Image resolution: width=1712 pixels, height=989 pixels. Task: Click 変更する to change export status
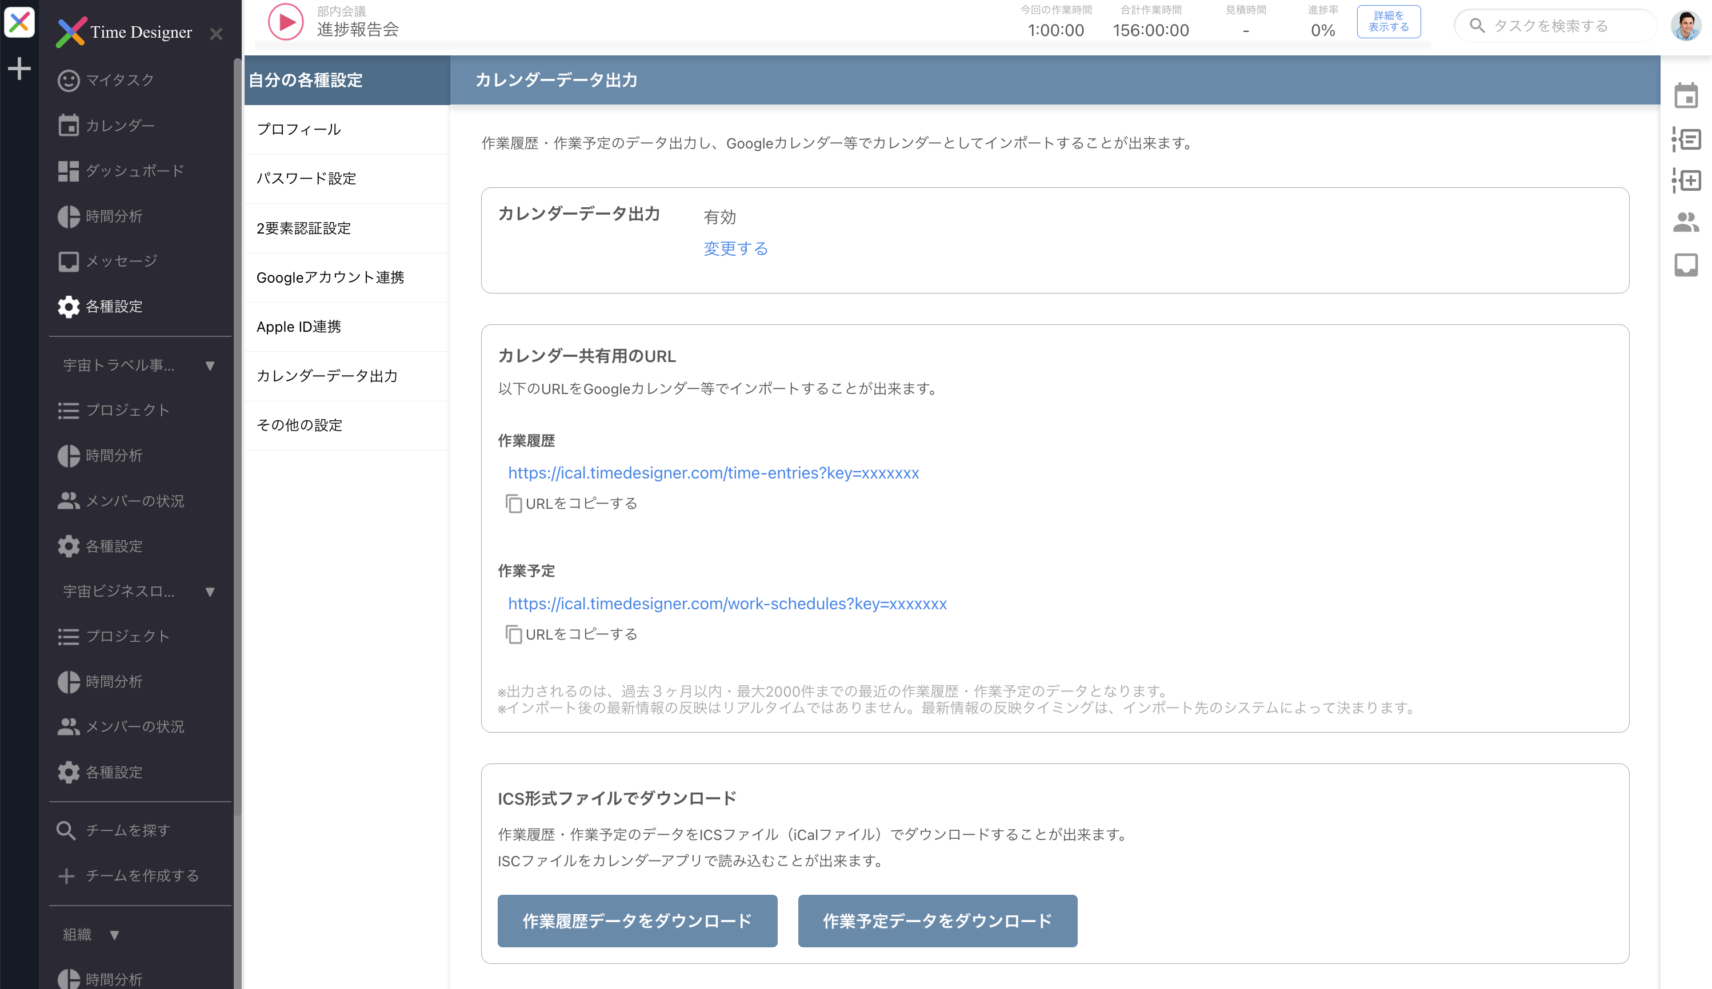pos(735,248)
